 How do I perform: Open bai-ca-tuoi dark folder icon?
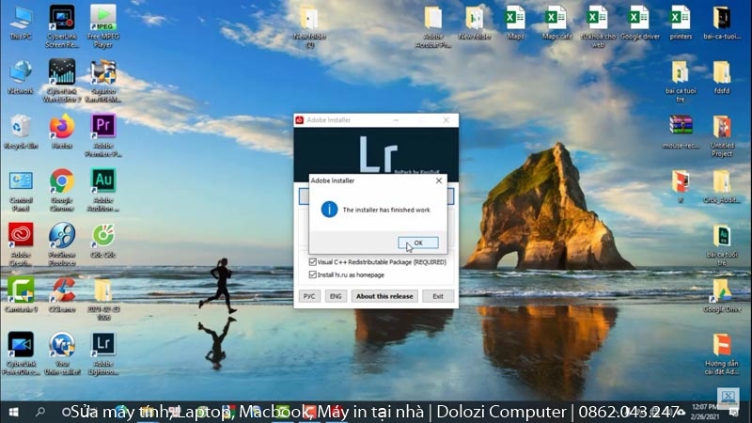(722, 23)
